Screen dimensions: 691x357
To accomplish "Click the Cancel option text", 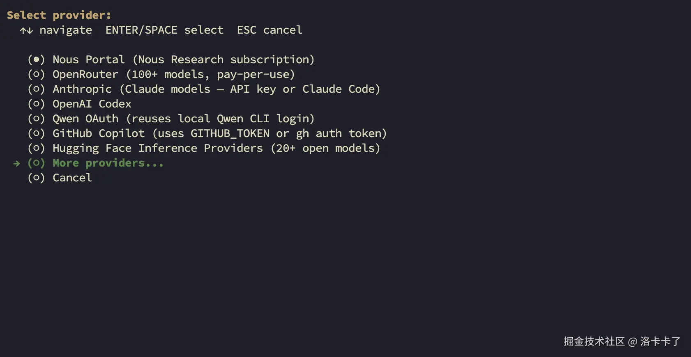I will [72, 178].
